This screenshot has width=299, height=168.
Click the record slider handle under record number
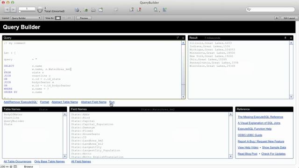pyautogui.click(x=20, y=12)
